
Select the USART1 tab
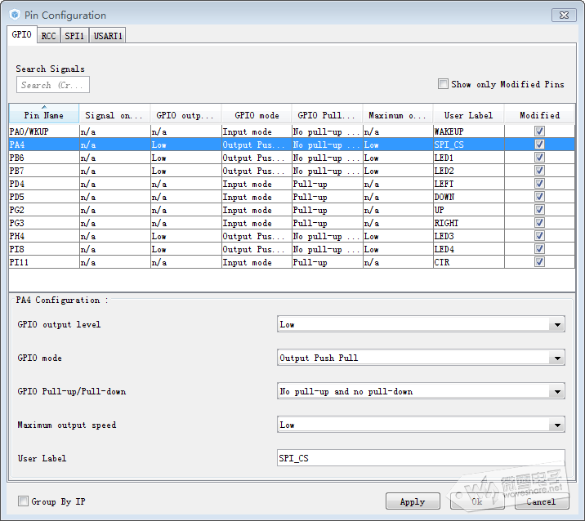[107, 36]
